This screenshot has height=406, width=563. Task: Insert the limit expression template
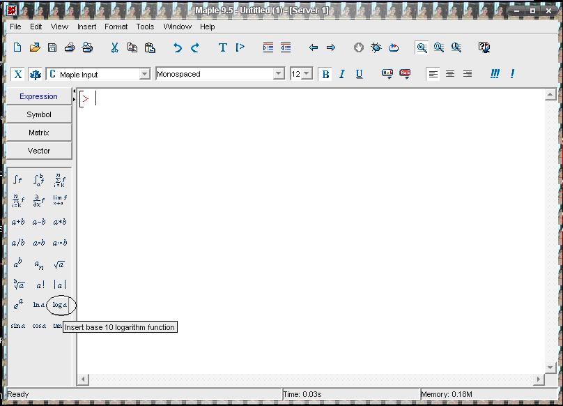(x=60, y=200)
